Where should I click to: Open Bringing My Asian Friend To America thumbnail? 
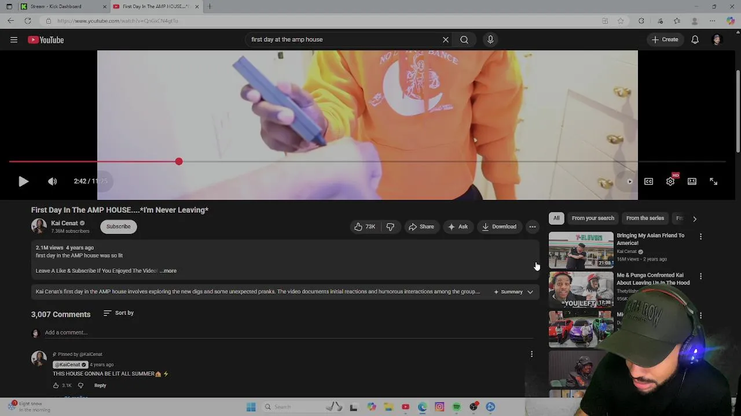coord(581,250)
